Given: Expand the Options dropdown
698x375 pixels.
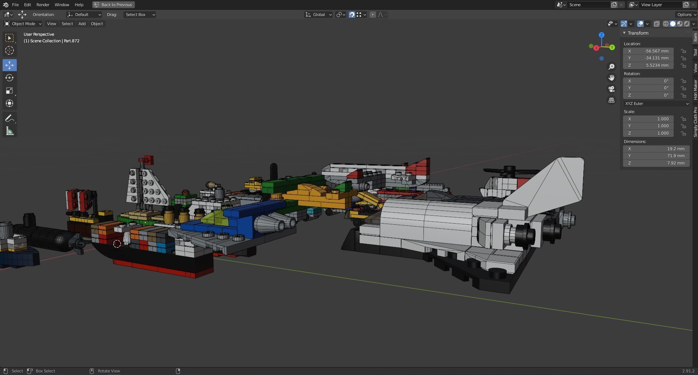Looking at the screenshot, I should pos(686,15).
